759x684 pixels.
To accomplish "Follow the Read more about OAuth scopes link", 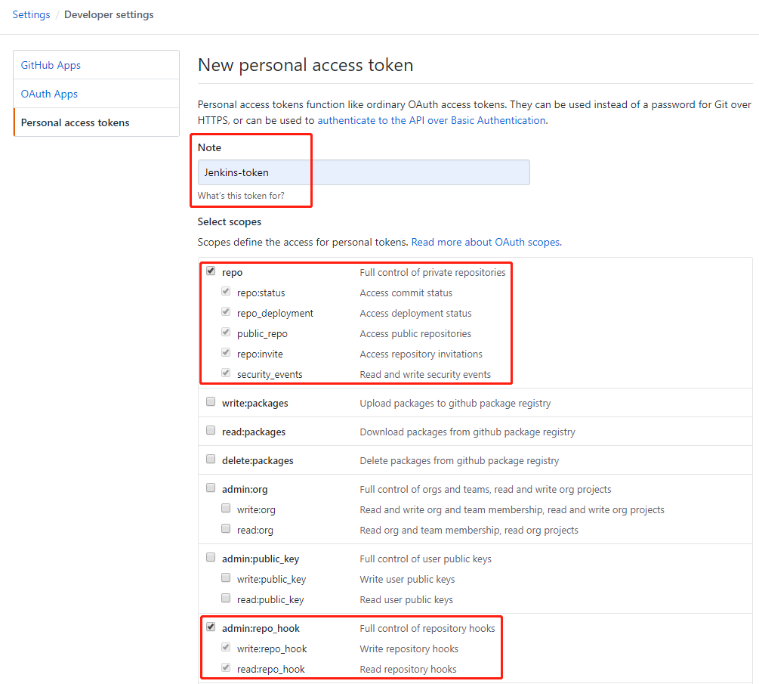I will pos(485,241).
